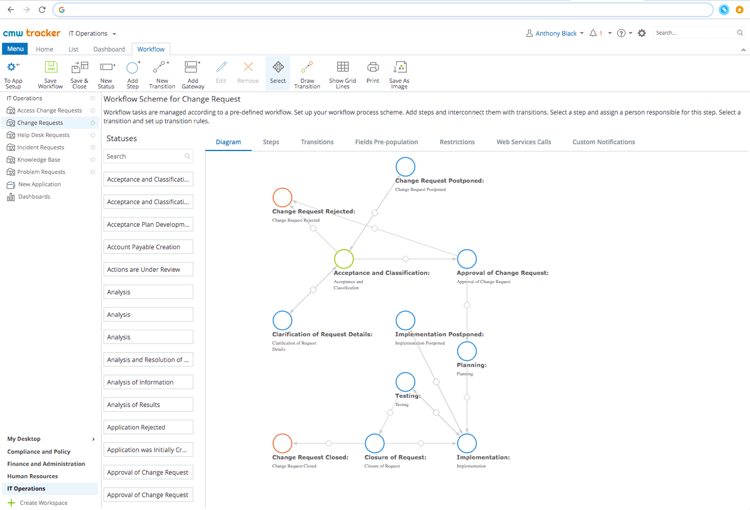The width and height of the screenshot is (750, 510).
Task: Open the Web Services Calls tab
Action: click(x=523, y=142)
